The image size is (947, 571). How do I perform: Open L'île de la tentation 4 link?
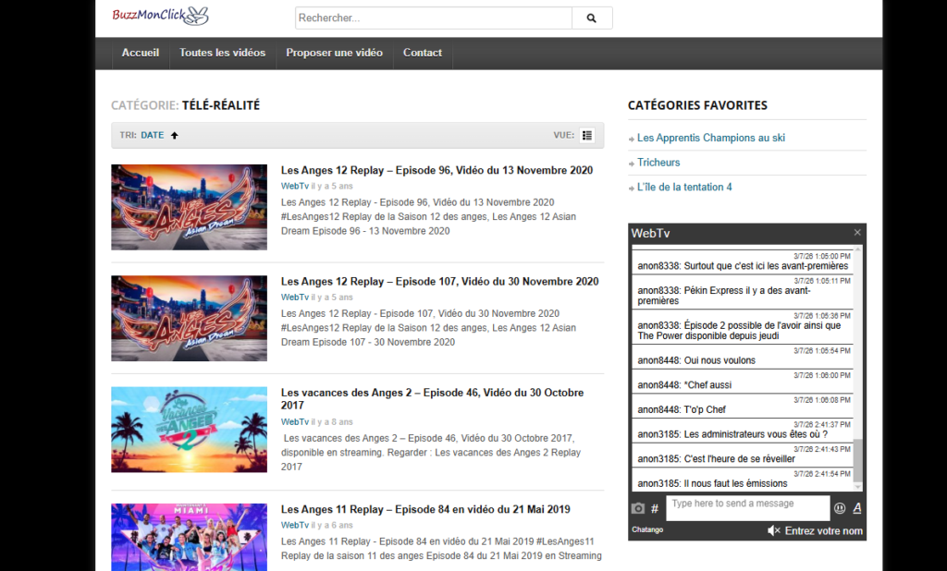pos(684,188)
